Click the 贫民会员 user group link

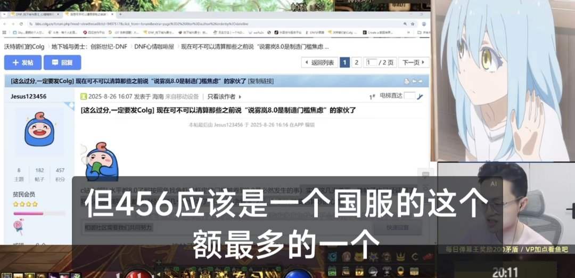click(x=24, y=194)
